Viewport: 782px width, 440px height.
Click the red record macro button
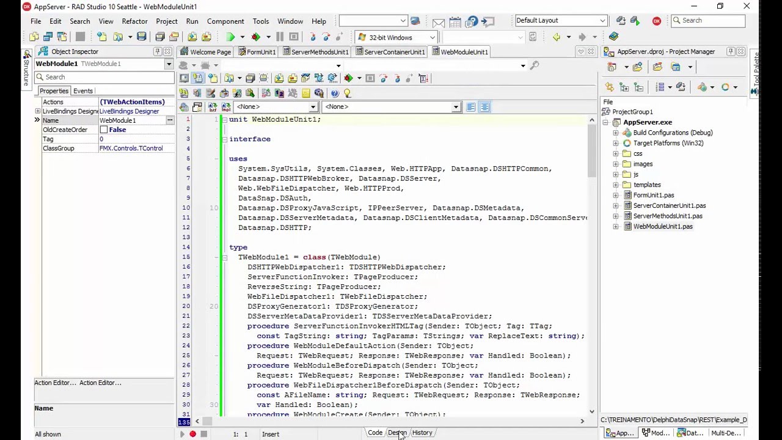192,434
